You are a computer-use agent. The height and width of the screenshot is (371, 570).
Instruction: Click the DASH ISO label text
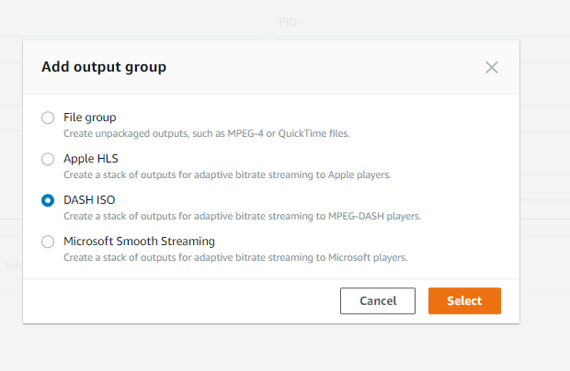click(x=90, y=200)
